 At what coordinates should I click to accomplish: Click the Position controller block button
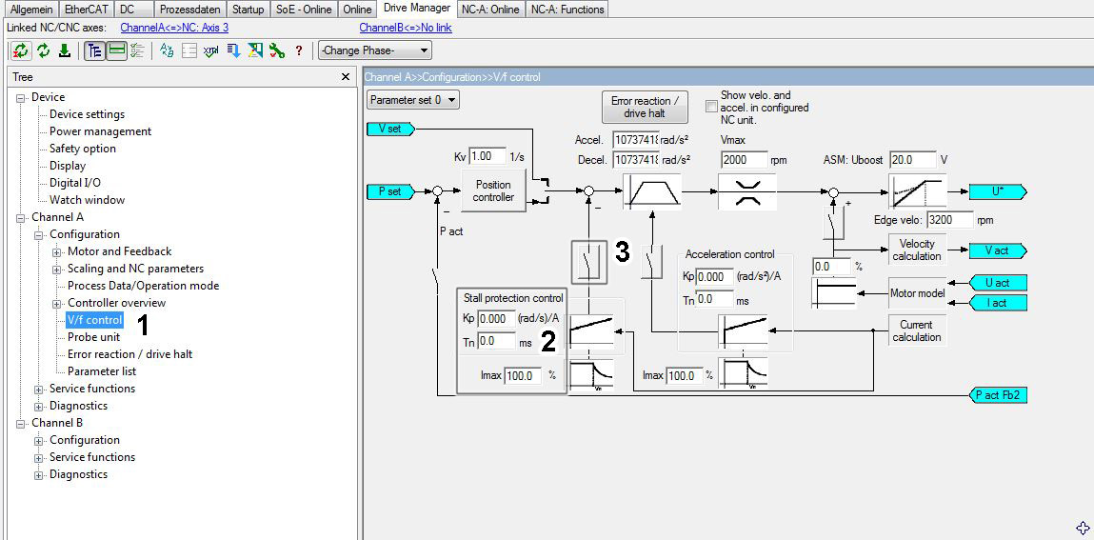pyautogui.click(x=494, y=191)
